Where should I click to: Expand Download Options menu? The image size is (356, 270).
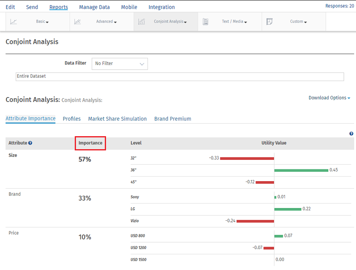pyautogui.click(x=329, y=98)
